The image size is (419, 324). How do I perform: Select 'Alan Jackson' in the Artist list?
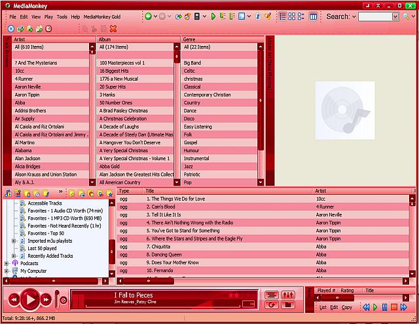[51, 159]
